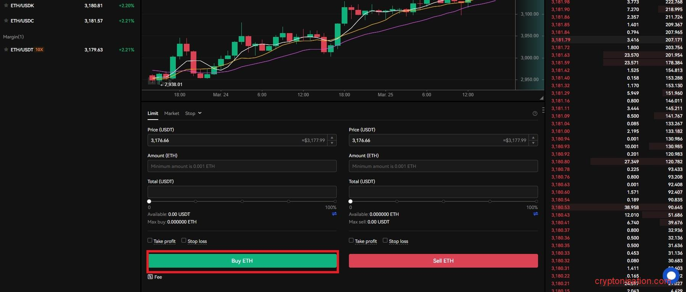Select the Limit order tab
Image resolution: width=686 pixels, height=292 pixels.
point(153,113)
